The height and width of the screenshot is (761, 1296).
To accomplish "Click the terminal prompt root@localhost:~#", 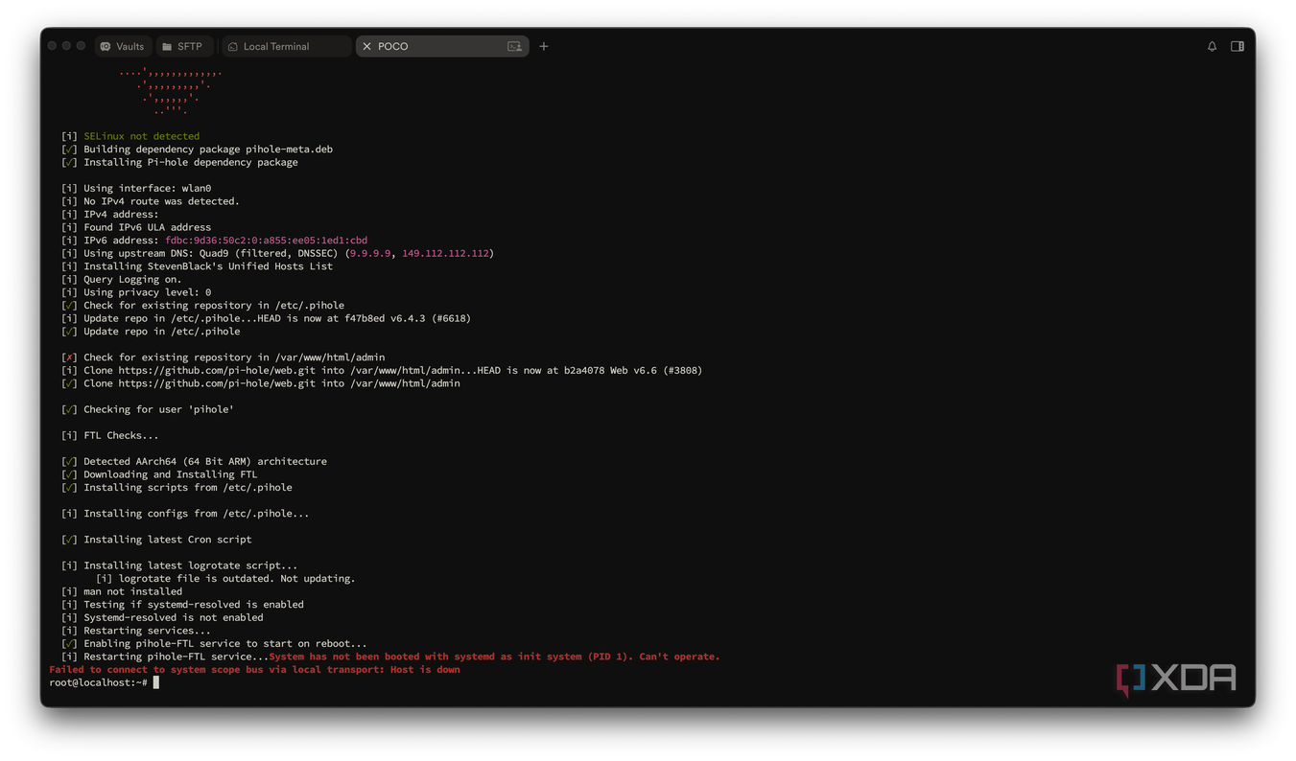I will pyautogui.click(x=99, y=682).
